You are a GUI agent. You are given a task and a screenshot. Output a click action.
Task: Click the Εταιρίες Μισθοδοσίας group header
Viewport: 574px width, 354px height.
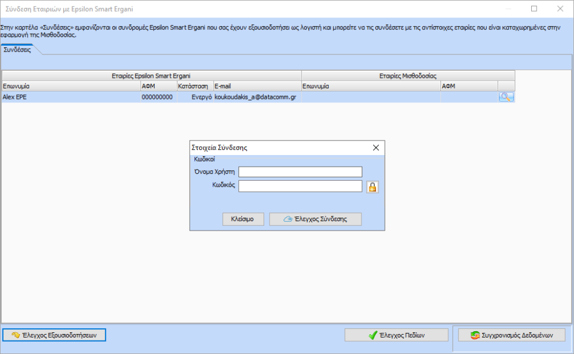click(x=408, y=75)
